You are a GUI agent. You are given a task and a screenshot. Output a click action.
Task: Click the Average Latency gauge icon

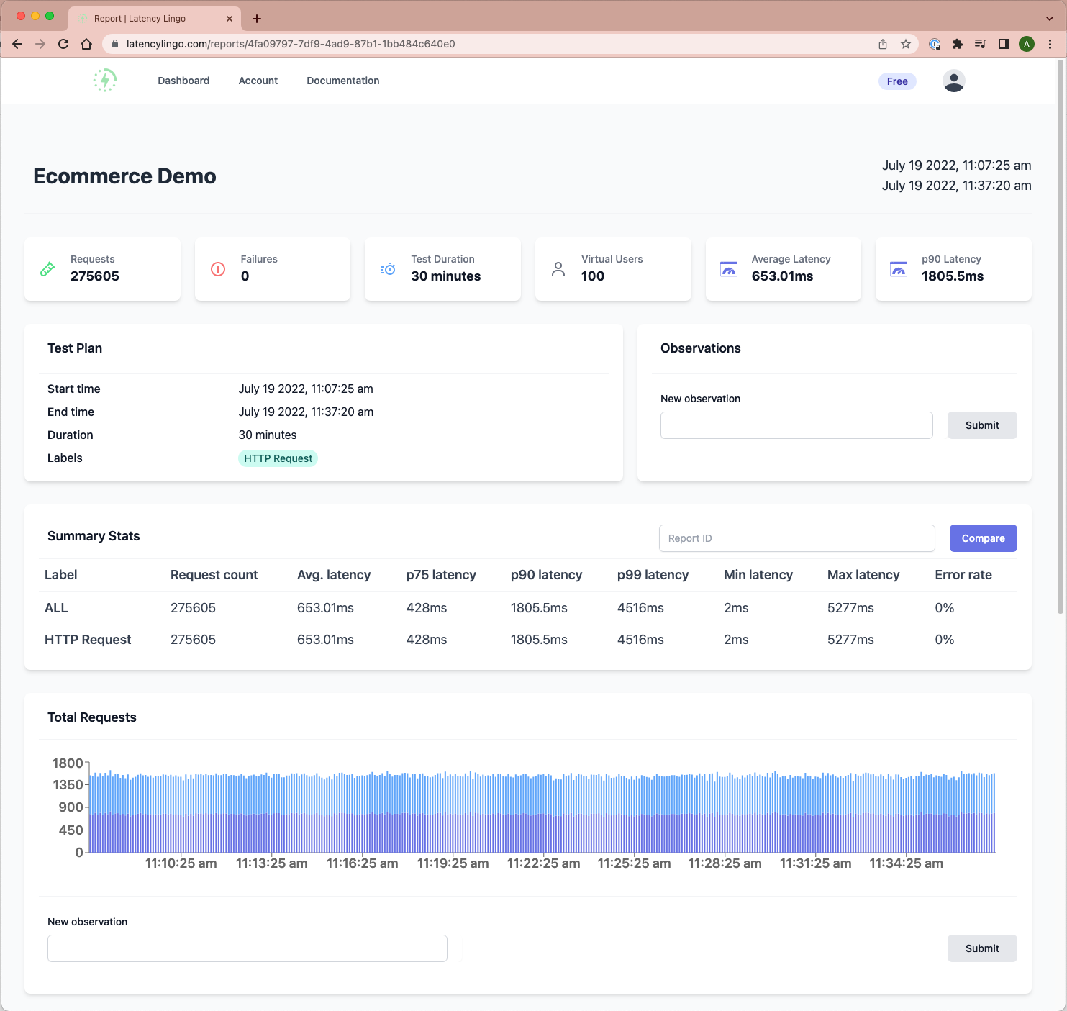(x=729, y=269)
